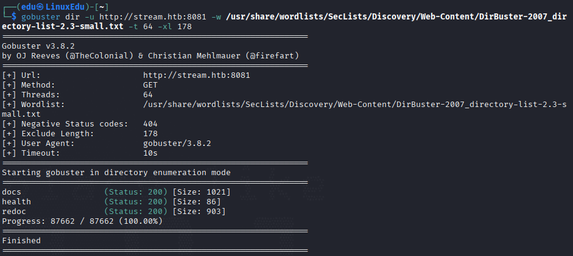Click the wrapped 'mall.txt' wordlist line
The height and width of the screenshot is (256, 573).
21,114
